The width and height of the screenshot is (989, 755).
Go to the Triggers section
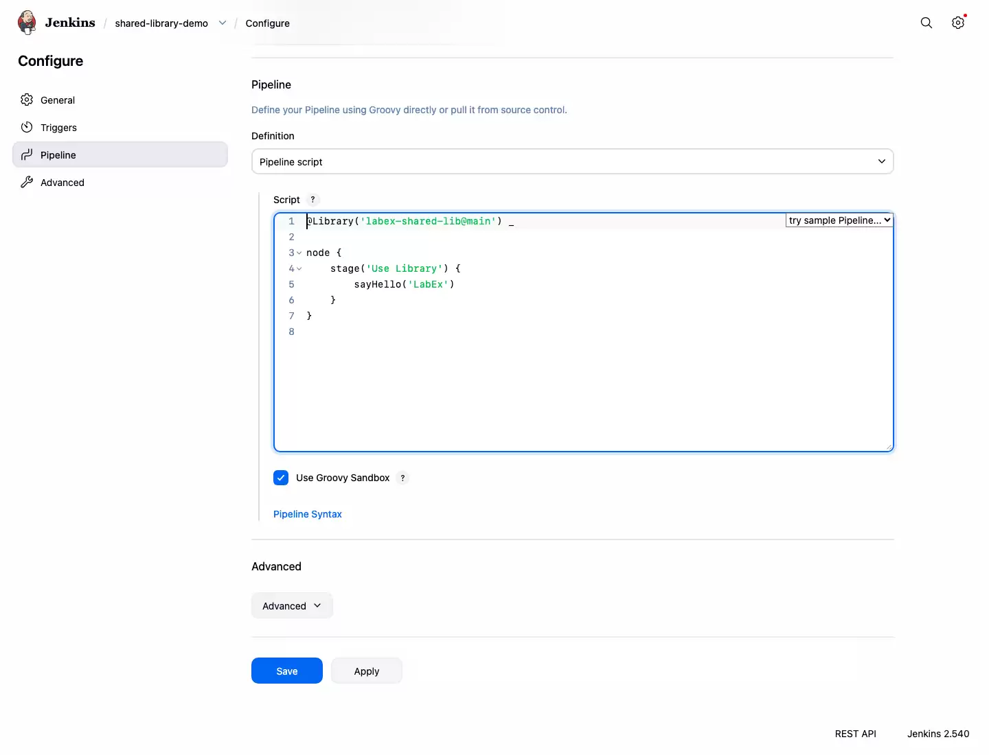120,127
